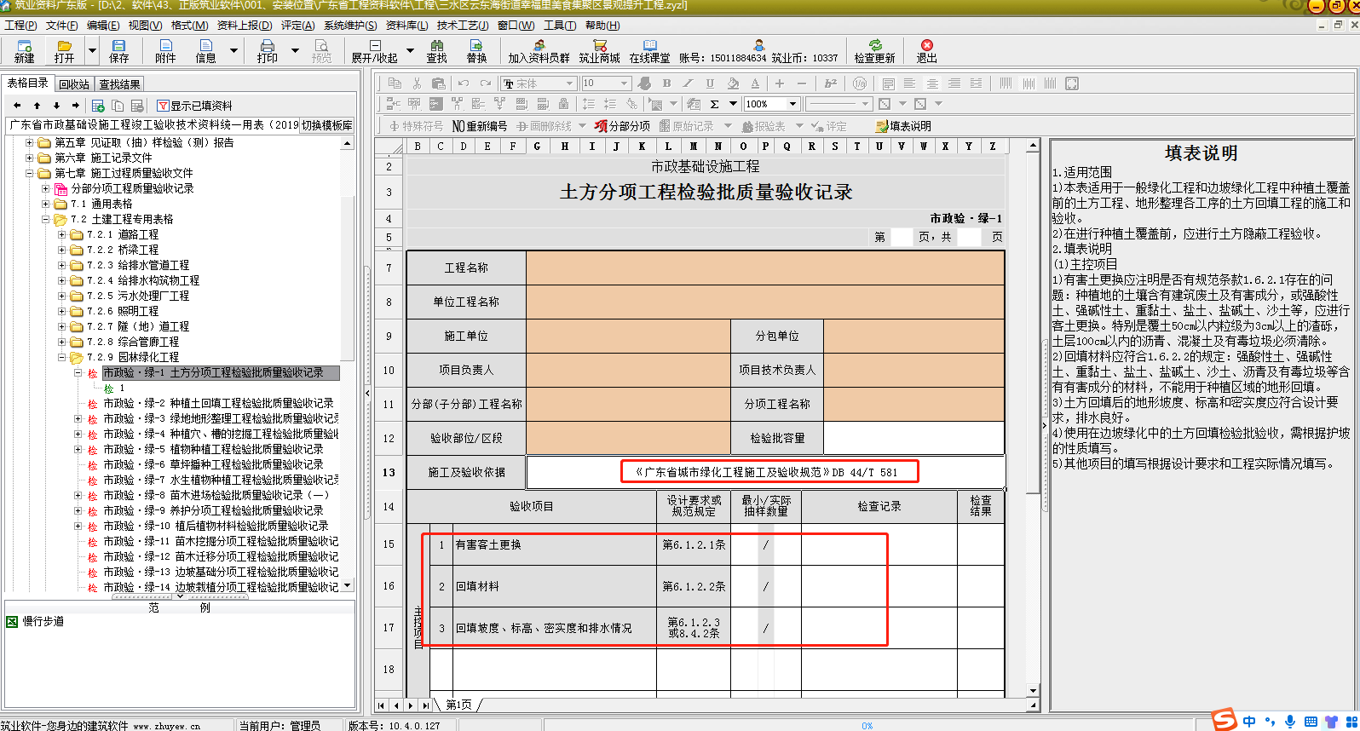The image size is (1360, 731).
Task: Click 检查更新 update icon
Action: click(874, 51)
